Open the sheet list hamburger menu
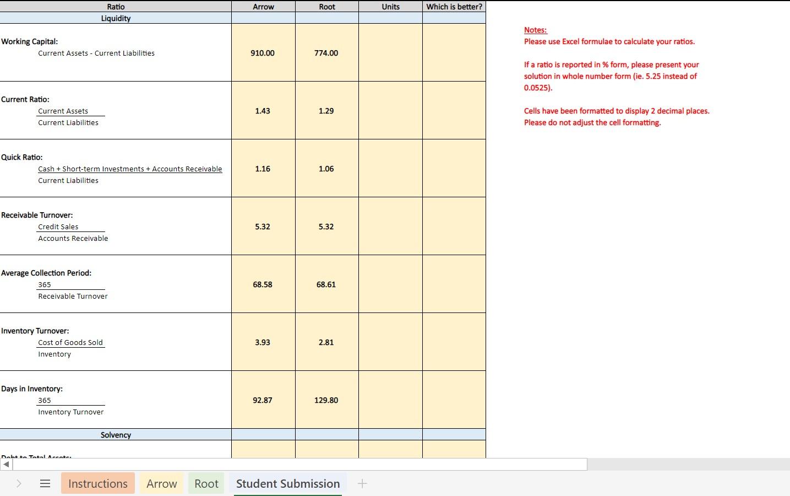 click(45, 483)
